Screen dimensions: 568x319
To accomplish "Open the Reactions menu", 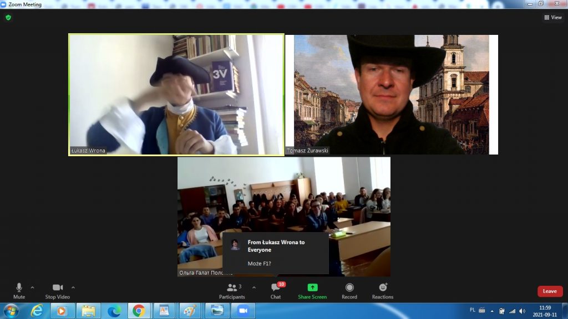I will (x=383, y=290).
